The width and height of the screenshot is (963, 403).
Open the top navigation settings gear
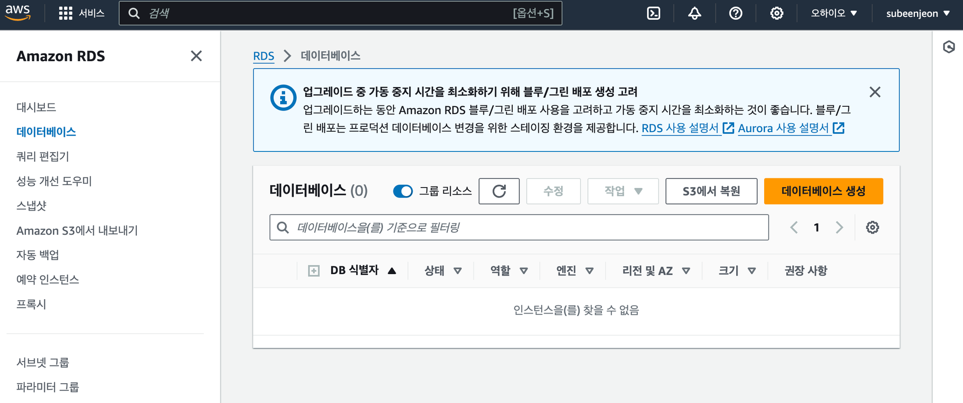coord(776,13)
